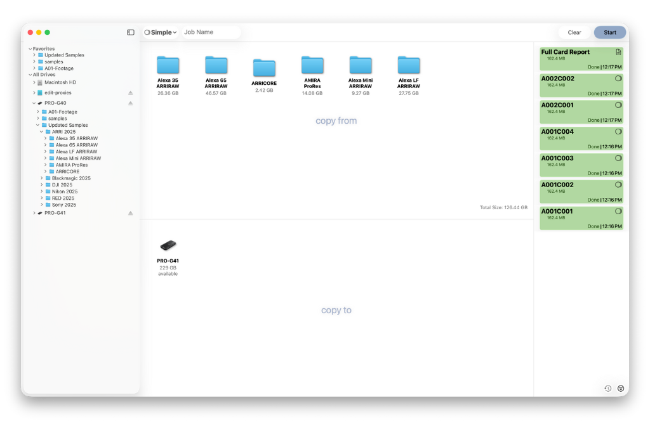
Task: Expand the Blackmagic 2025 folder
Action: 41,178
